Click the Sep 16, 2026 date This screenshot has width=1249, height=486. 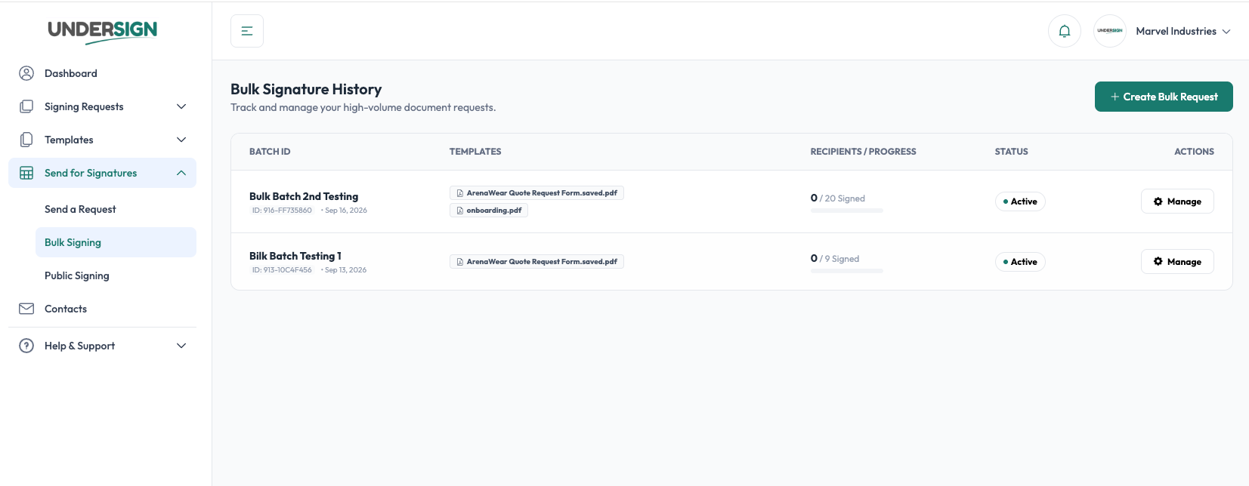pyautogui.click(x=345, y=211)
